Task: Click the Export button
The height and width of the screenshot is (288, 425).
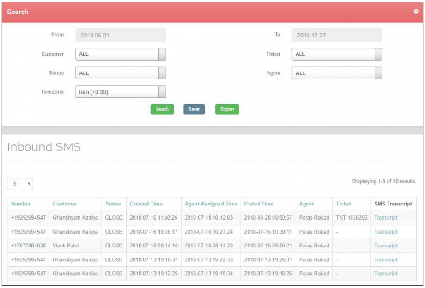Action: point(227,109)
